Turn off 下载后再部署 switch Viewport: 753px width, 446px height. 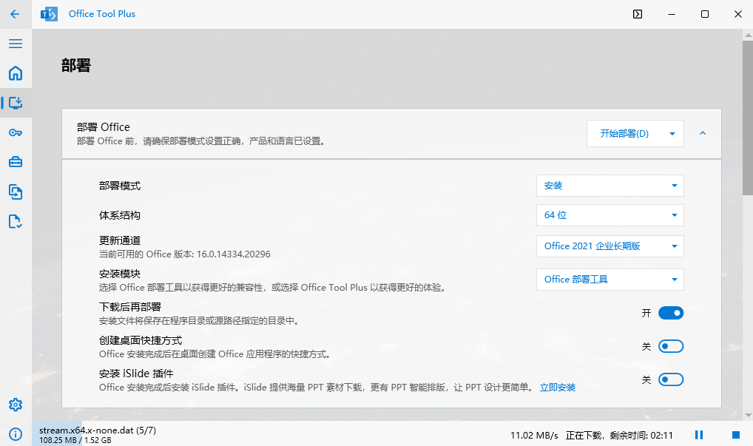[670, 313]
